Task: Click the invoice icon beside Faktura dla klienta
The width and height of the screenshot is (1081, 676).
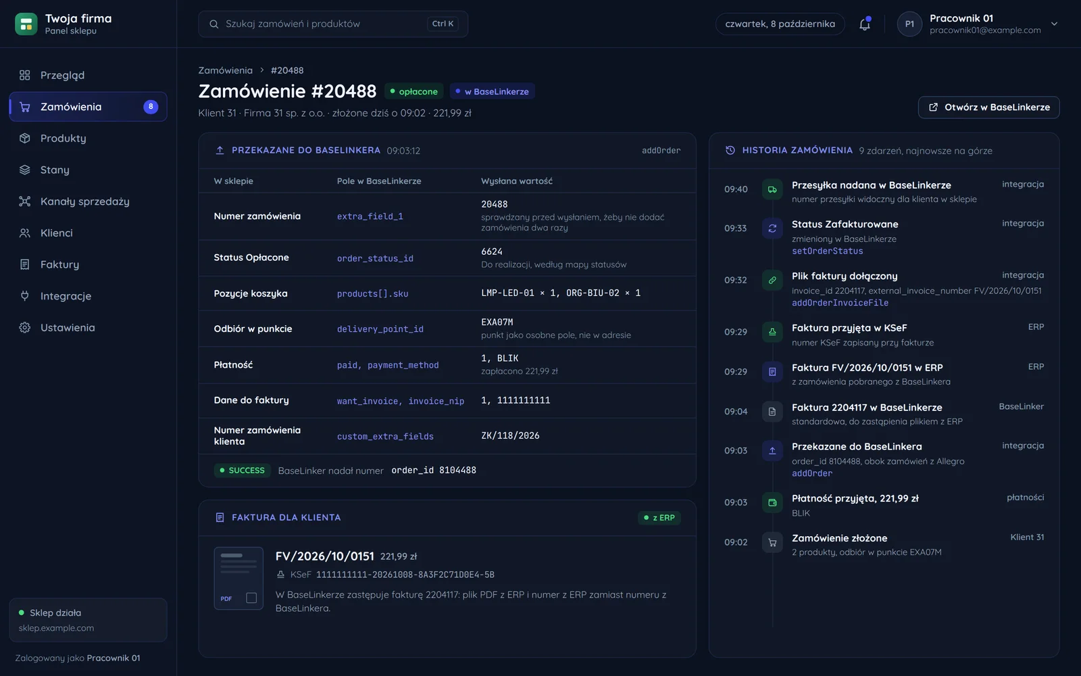Action: pos(220,517)
